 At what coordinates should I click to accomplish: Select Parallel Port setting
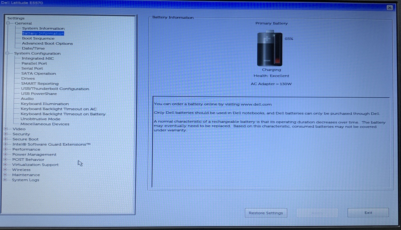(x=34, y=63)
